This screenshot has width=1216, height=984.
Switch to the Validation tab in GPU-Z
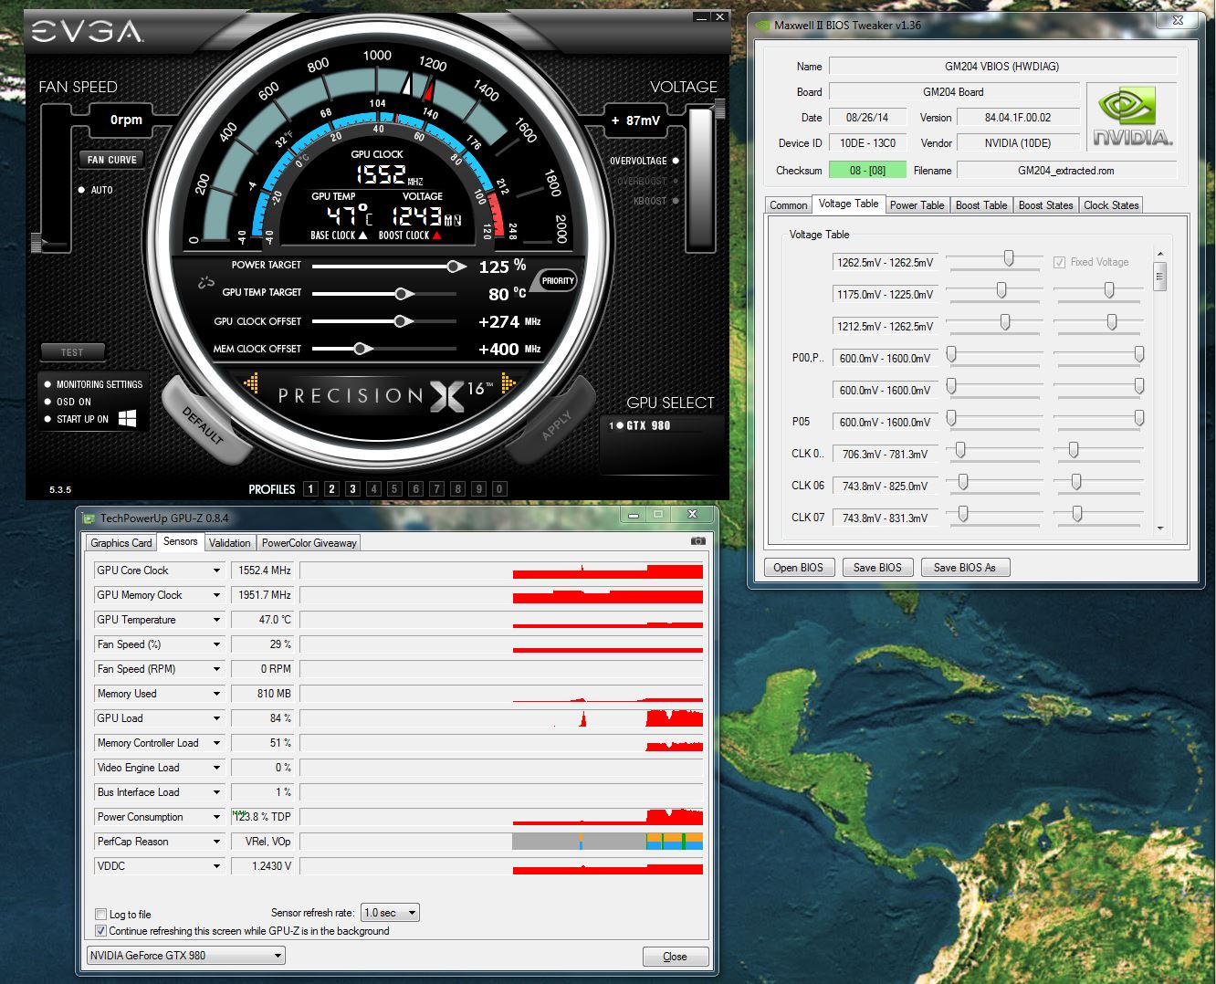[229, 543]
